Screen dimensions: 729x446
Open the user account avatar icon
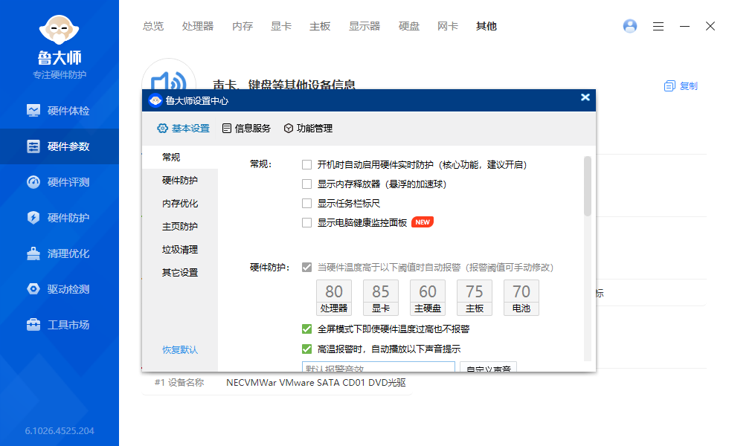click(x=630, y=26)
